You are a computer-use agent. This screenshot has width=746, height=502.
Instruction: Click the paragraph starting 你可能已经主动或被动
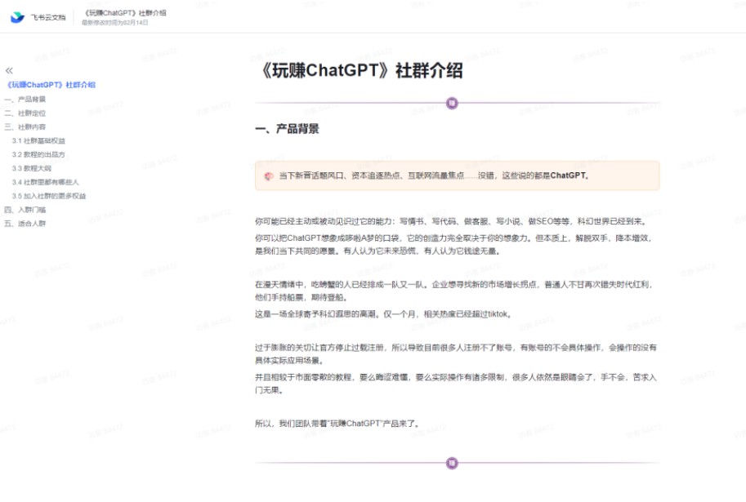point(451,221)
